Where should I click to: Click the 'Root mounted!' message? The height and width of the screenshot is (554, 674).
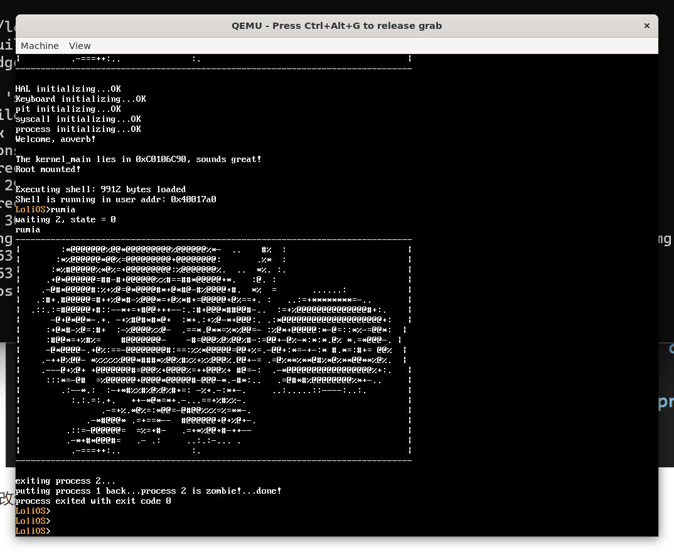click(x=48, y=169)
